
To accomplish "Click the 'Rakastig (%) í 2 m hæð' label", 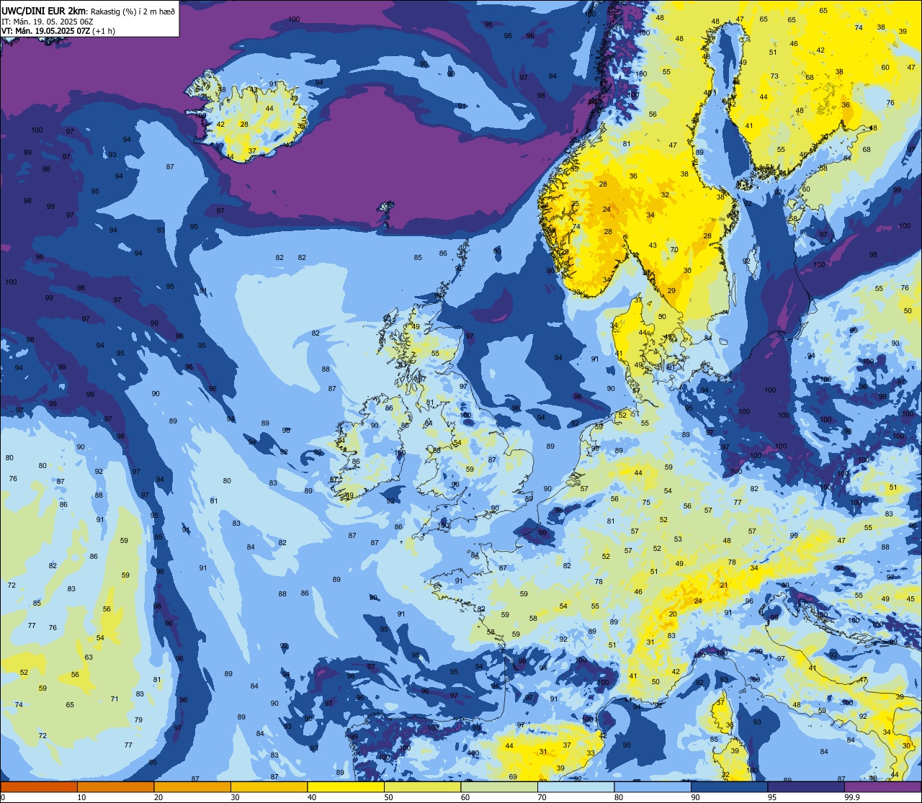I will click(132, 11).
